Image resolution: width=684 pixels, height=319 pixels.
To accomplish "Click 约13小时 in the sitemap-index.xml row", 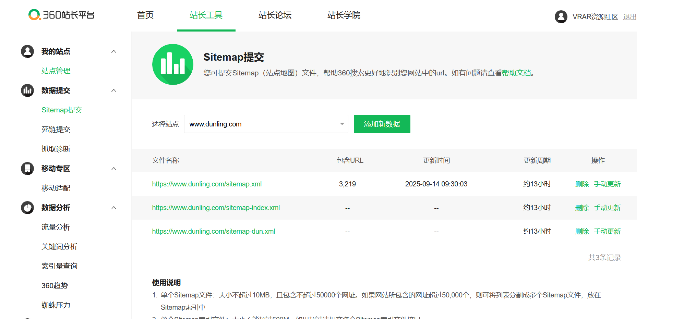I will tap(537, 208).
